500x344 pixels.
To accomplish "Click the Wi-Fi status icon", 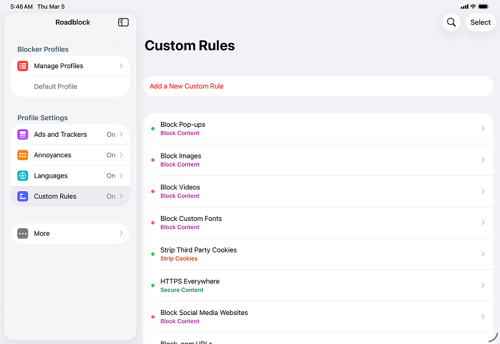I will (x=473, y=6).
